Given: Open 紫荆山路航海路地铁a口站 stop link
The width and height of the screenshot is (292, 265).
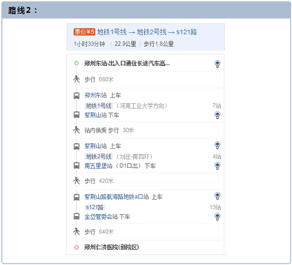Looking at the screenshot, I should pos(116,197).
